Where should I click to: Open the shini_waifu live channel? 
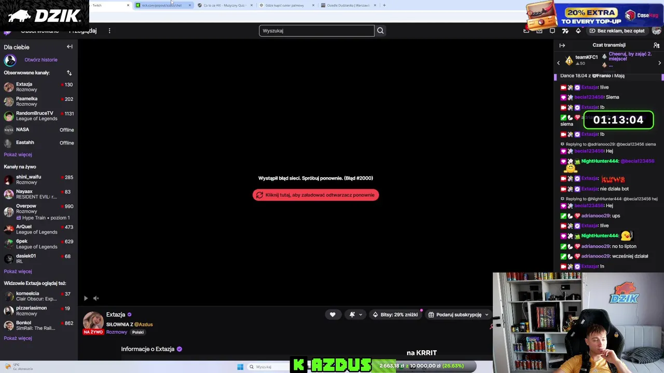point(39,179)
